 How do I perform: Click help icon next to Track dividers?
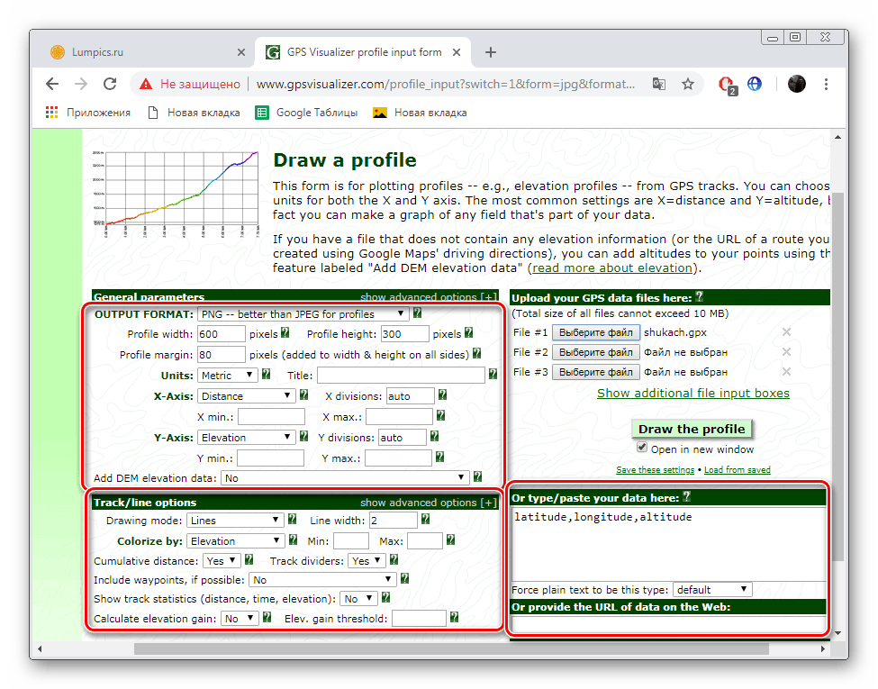[x=394, y=559]
